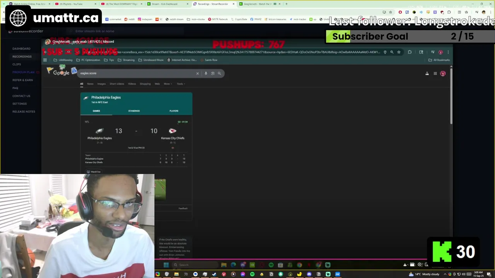Open DASHBOARD in StreamRecorder sidebar

point(21,49)
